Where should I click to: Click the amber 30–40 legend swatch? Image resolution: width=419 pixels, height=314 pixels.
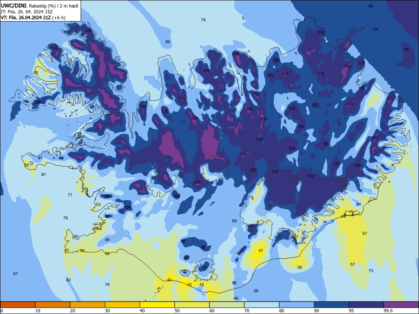pos(122,305)
